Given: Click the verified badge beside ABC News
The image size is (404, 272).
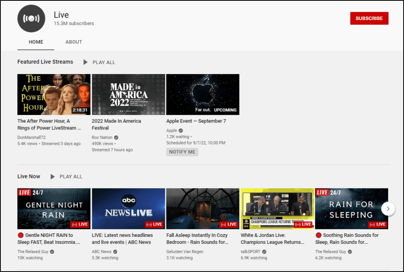Looking at the screenshot, I should pyautogui.click(x=114, y=252).
